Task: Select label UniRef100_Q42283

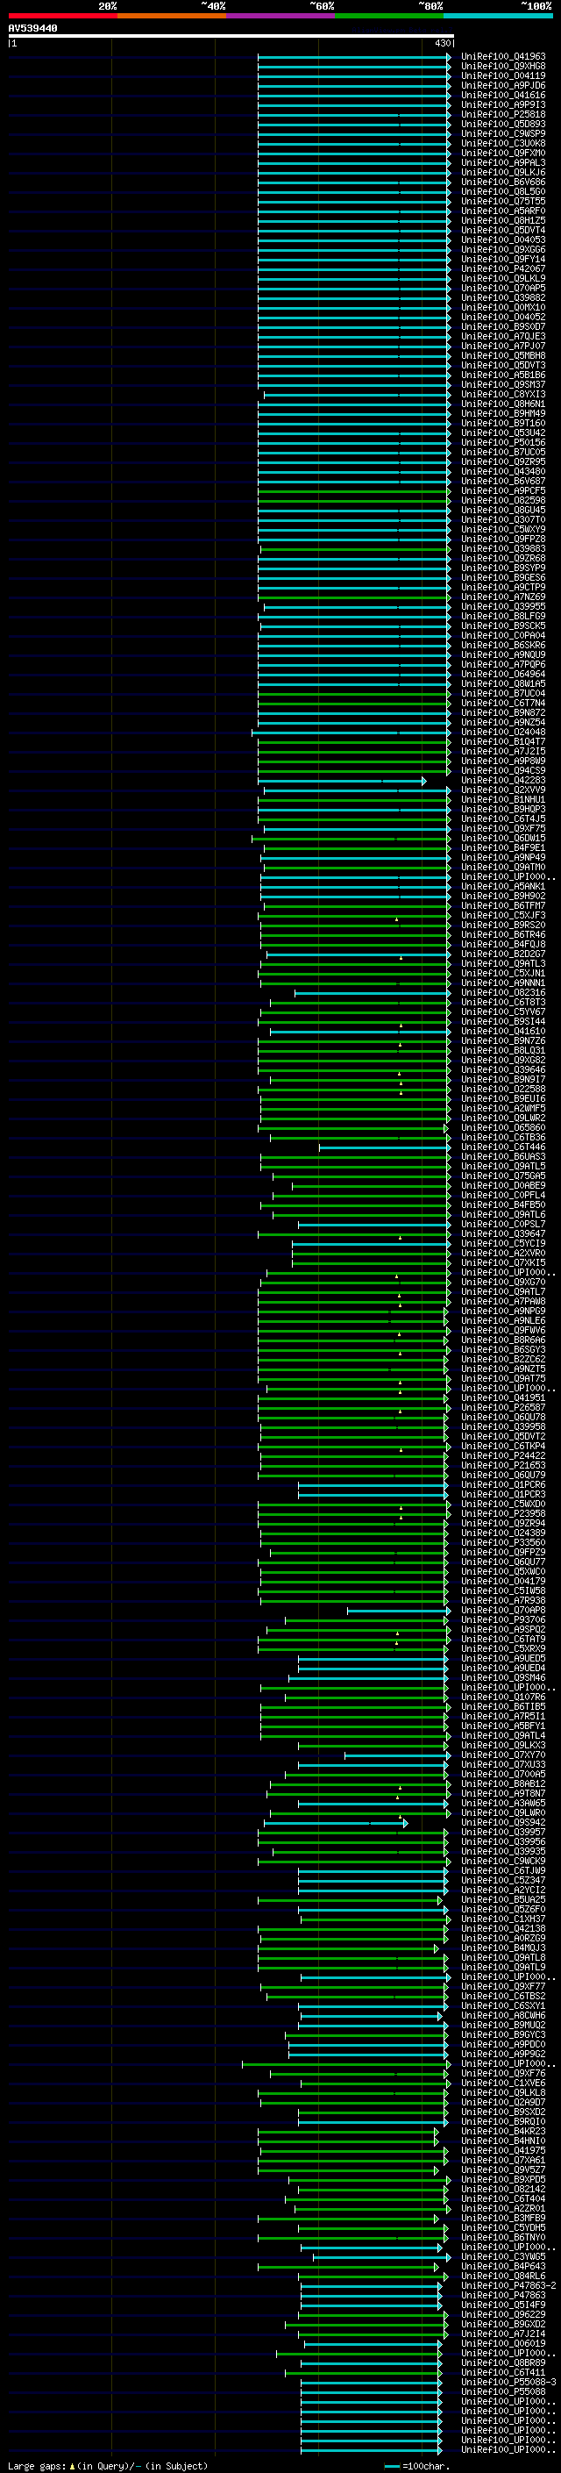Action: [503, 781]
